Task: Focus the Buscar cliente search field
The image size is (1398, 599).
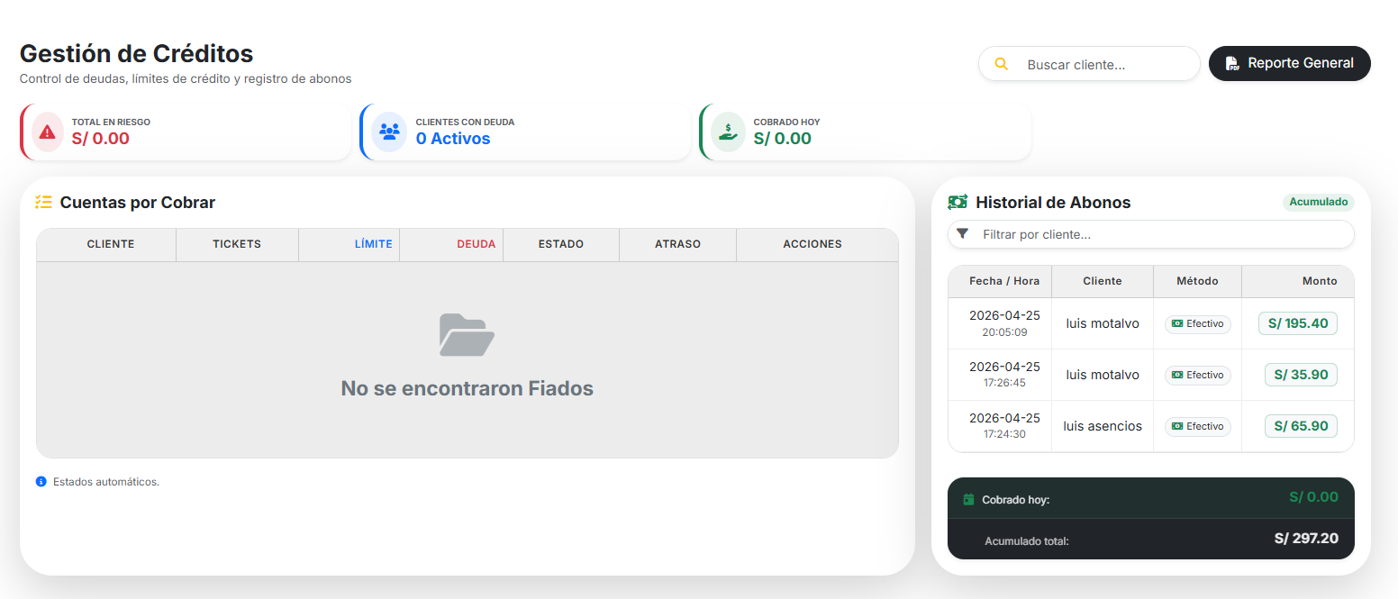Action: pyautogui.click(x=1089, y=64)
